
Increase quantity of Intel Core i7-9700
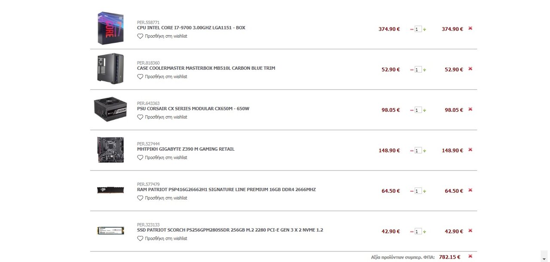click(425, 30)
